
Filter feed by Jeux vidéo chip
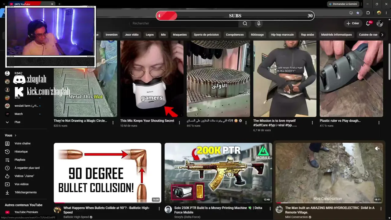point(132,35)
